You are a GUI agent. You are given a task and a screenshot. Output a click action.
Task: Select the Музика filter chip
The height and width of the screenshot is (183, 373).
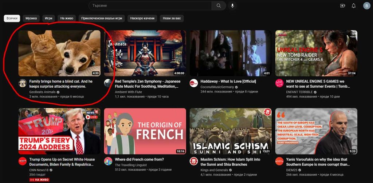pos(31,18)
